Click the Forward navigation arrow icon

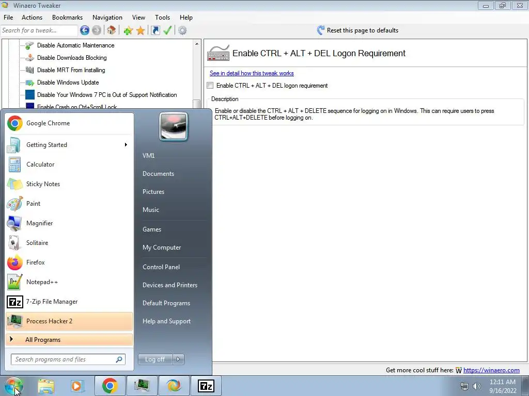point(97,30)
